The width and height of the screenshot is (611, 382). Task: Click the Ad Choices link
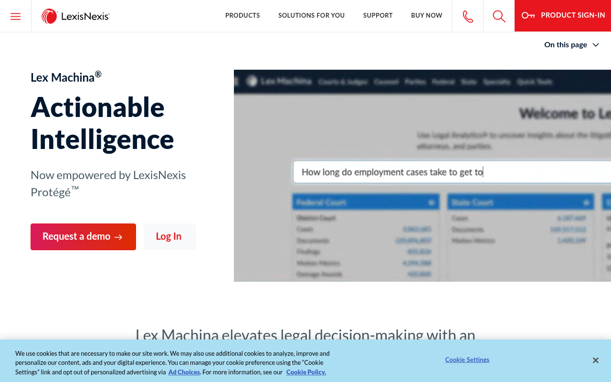click(184, 371)
